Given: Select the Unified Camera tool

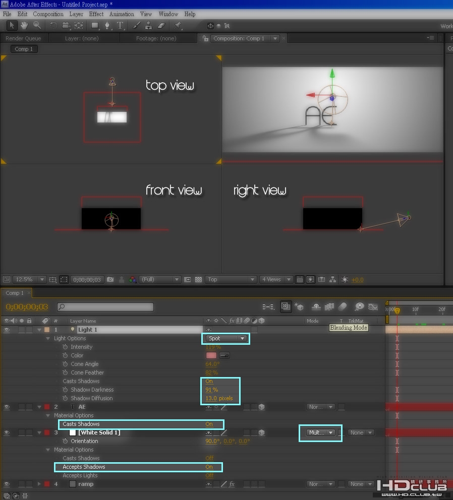Looking at the screenshot, I should tap(66, 26).
